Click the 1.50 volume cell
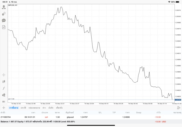 [x=58, y=117]
